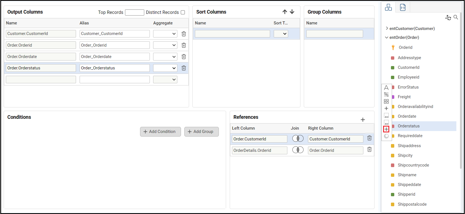
Task: Open the Sort Type dropdown
Action: [x=281, y=34]
